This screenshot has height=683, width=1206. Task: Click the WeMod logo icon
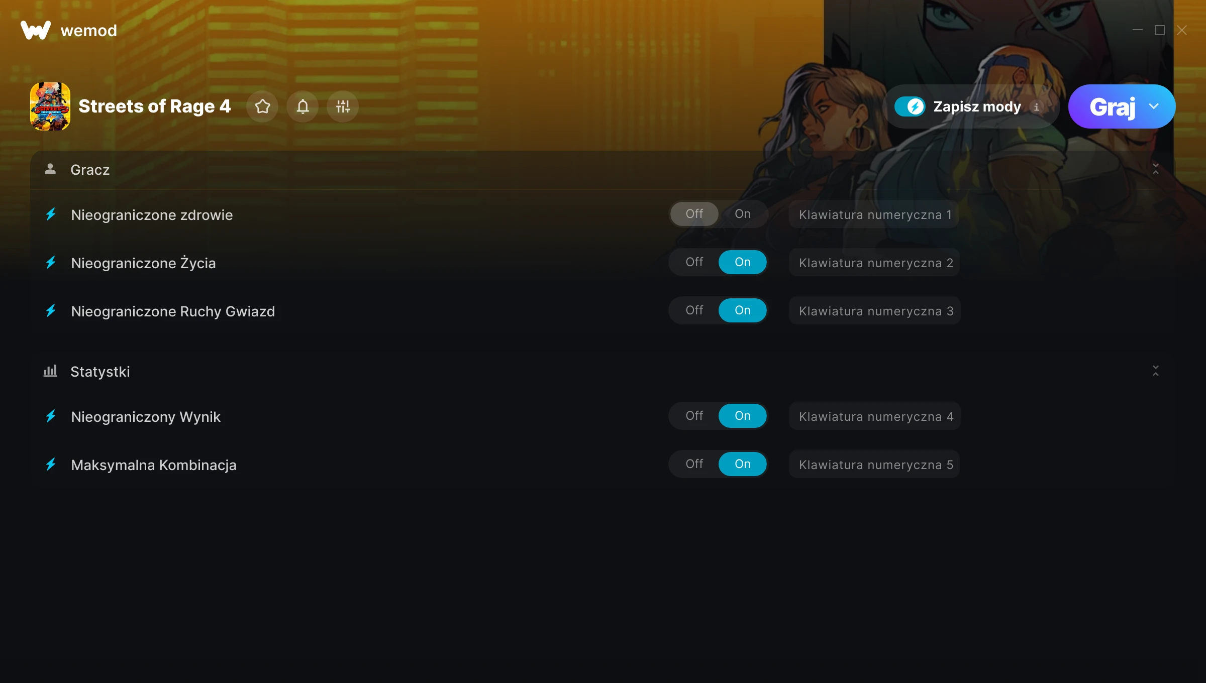[x=36, y=30]
